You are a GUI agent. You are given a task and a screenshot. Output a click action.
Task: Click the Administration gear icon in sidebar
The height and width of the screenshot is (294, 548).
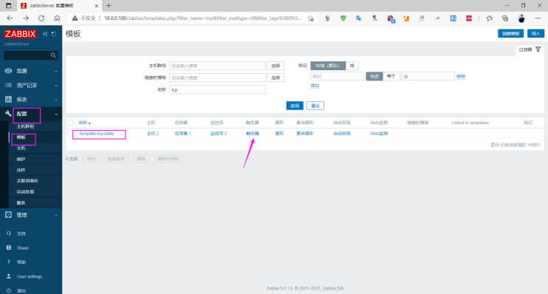pos(8,215)
